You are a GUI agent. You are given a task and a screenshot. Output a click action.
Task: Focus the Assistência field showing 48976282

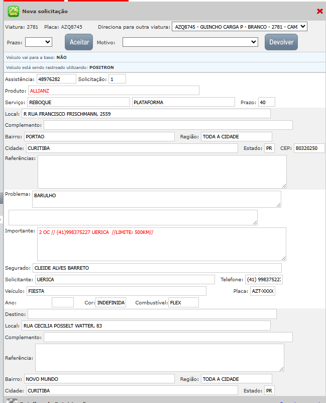56,79
